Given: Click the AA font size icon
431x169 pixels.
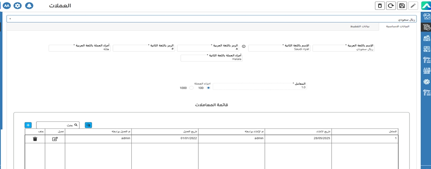Looking at the screenshot, I should click(7, 6).
